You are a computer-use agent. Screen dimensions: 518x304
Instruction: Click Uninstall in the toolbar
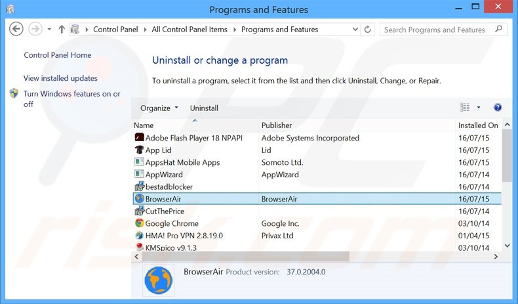(204, 108)
